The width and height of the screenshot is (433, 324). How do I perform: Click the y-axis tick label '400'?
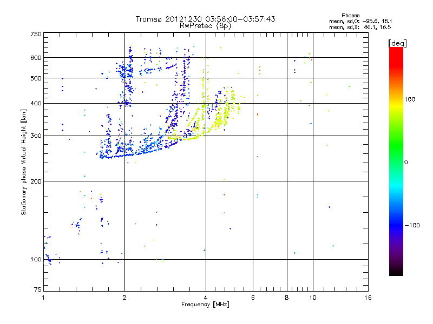pos(36,103)
